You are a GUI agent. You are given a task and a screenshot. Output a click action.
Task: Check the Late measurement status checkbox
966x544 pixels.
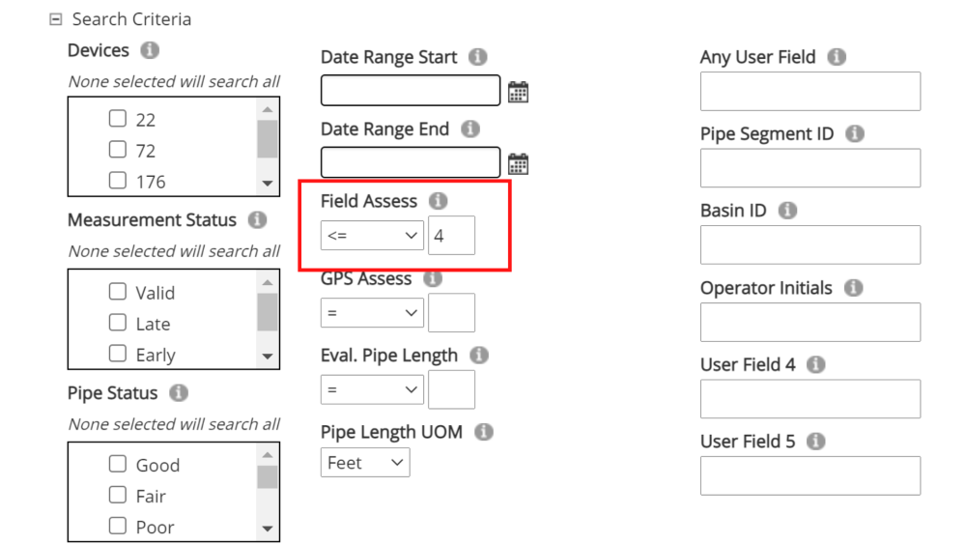pos(118,323)
